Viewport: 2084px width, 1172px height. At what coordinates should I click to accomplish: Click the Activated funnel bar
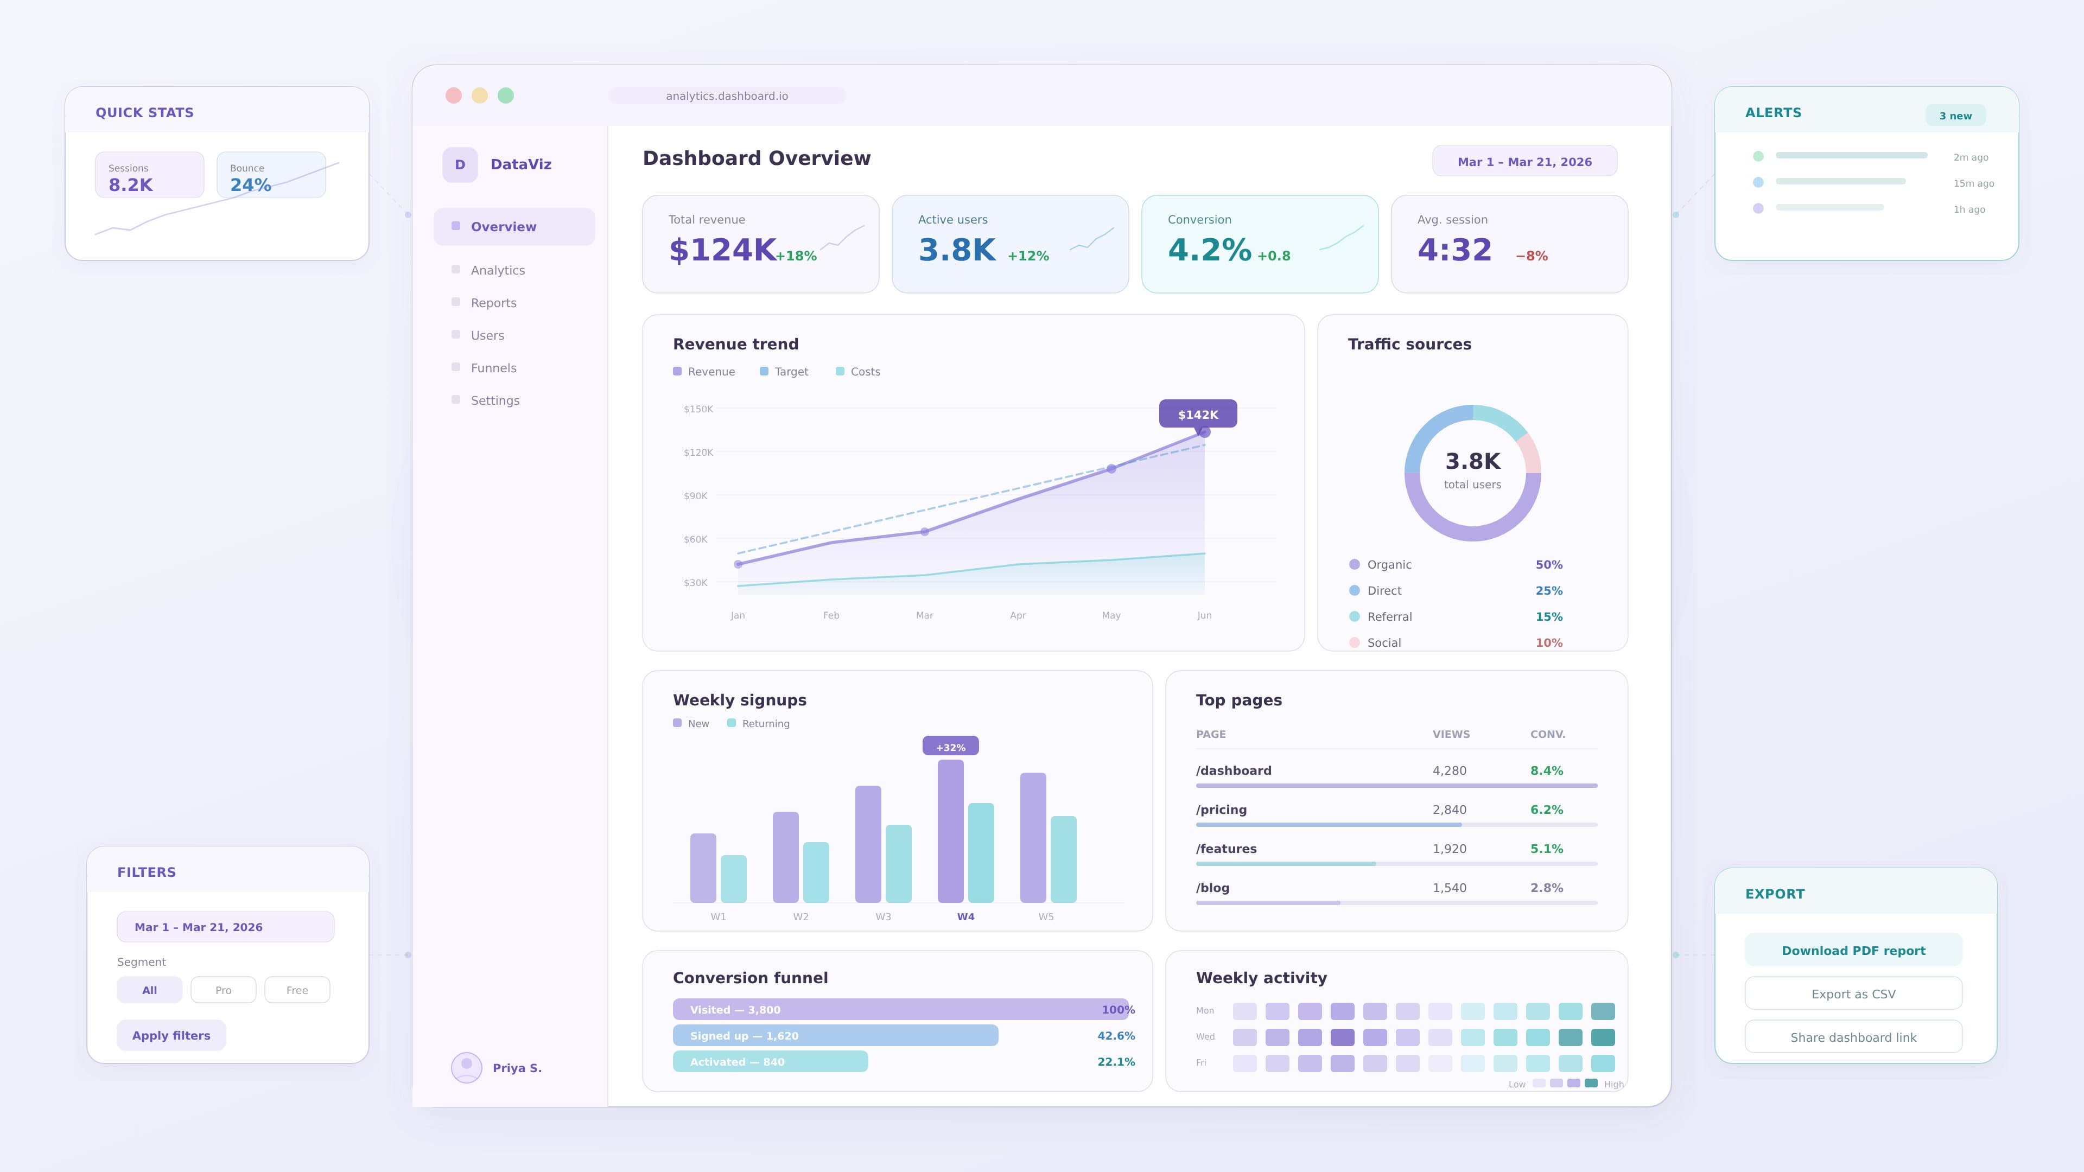point(770,1061)
